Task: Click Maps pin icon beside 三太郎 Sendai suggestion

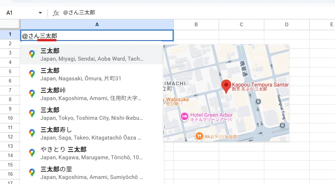Action: click(32, 54)
